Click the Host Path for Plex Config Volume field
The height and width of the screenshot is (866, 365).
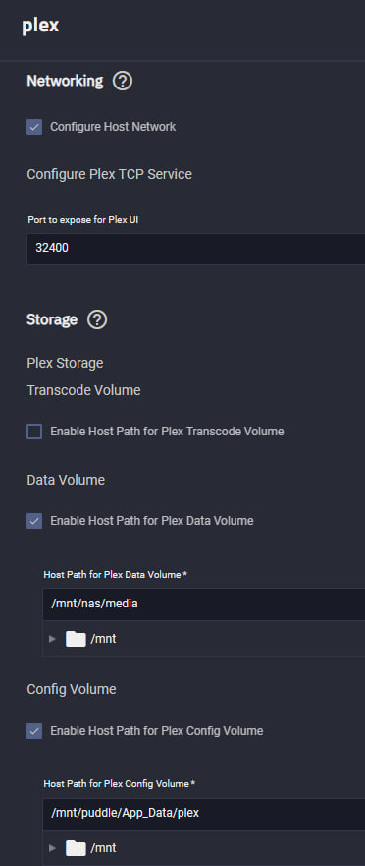(203, 814)
